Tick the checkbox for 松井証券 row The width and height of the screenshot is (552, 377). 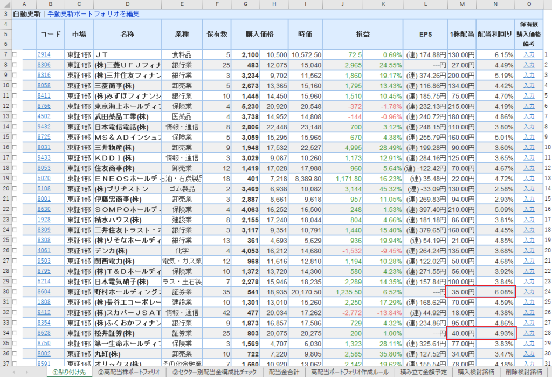15,333
